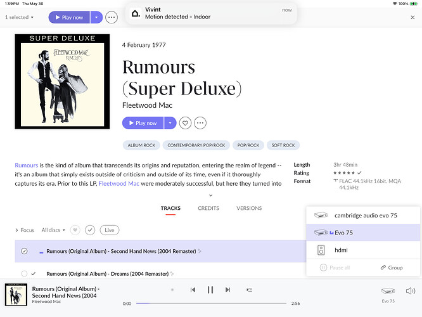Open the 1 selected dropdown
This screenshot has width=422, height=317.
19,17
